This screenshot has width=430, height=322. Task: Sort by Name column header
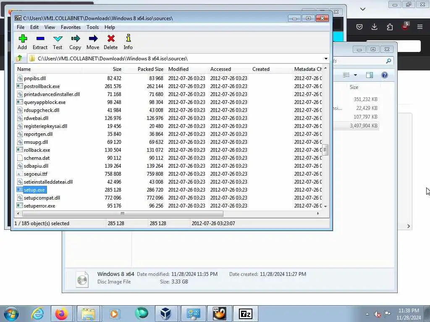pyautogui.click(x=48, y=69)
